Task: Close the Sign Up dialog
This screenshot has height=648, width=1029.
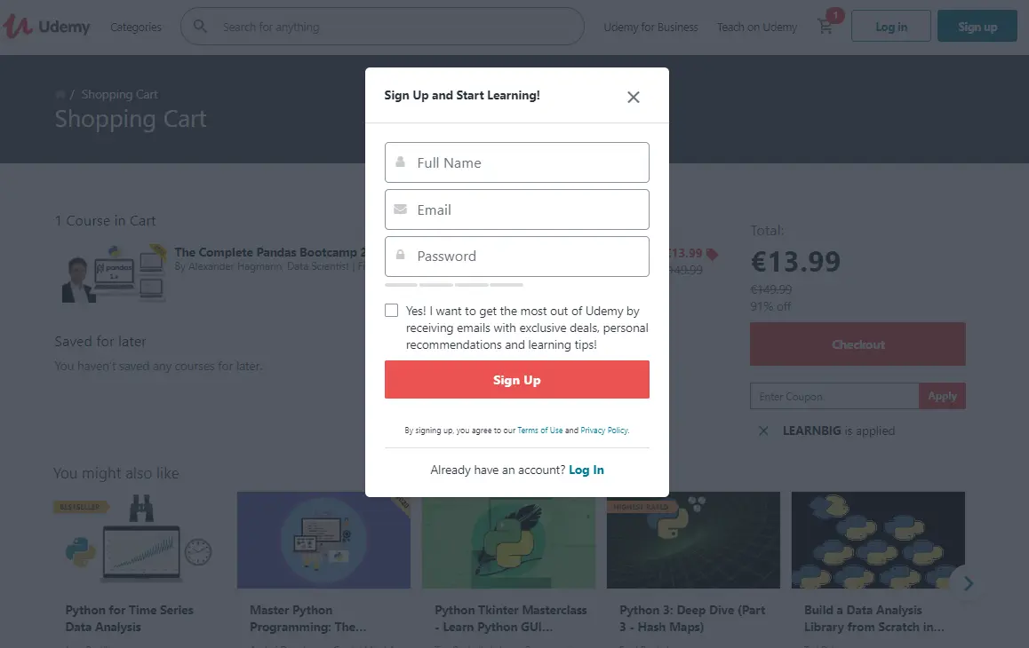Action: point(633,97)
